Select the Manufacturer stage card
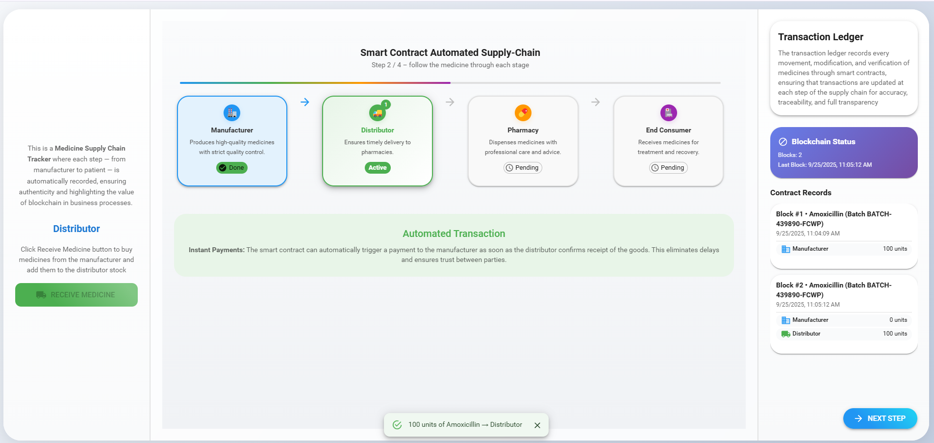 [232, 141]
